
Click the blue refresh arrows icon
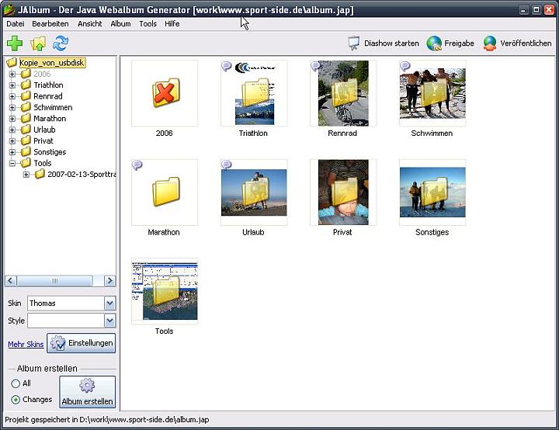pyautogui.click(x=61, y=43)
